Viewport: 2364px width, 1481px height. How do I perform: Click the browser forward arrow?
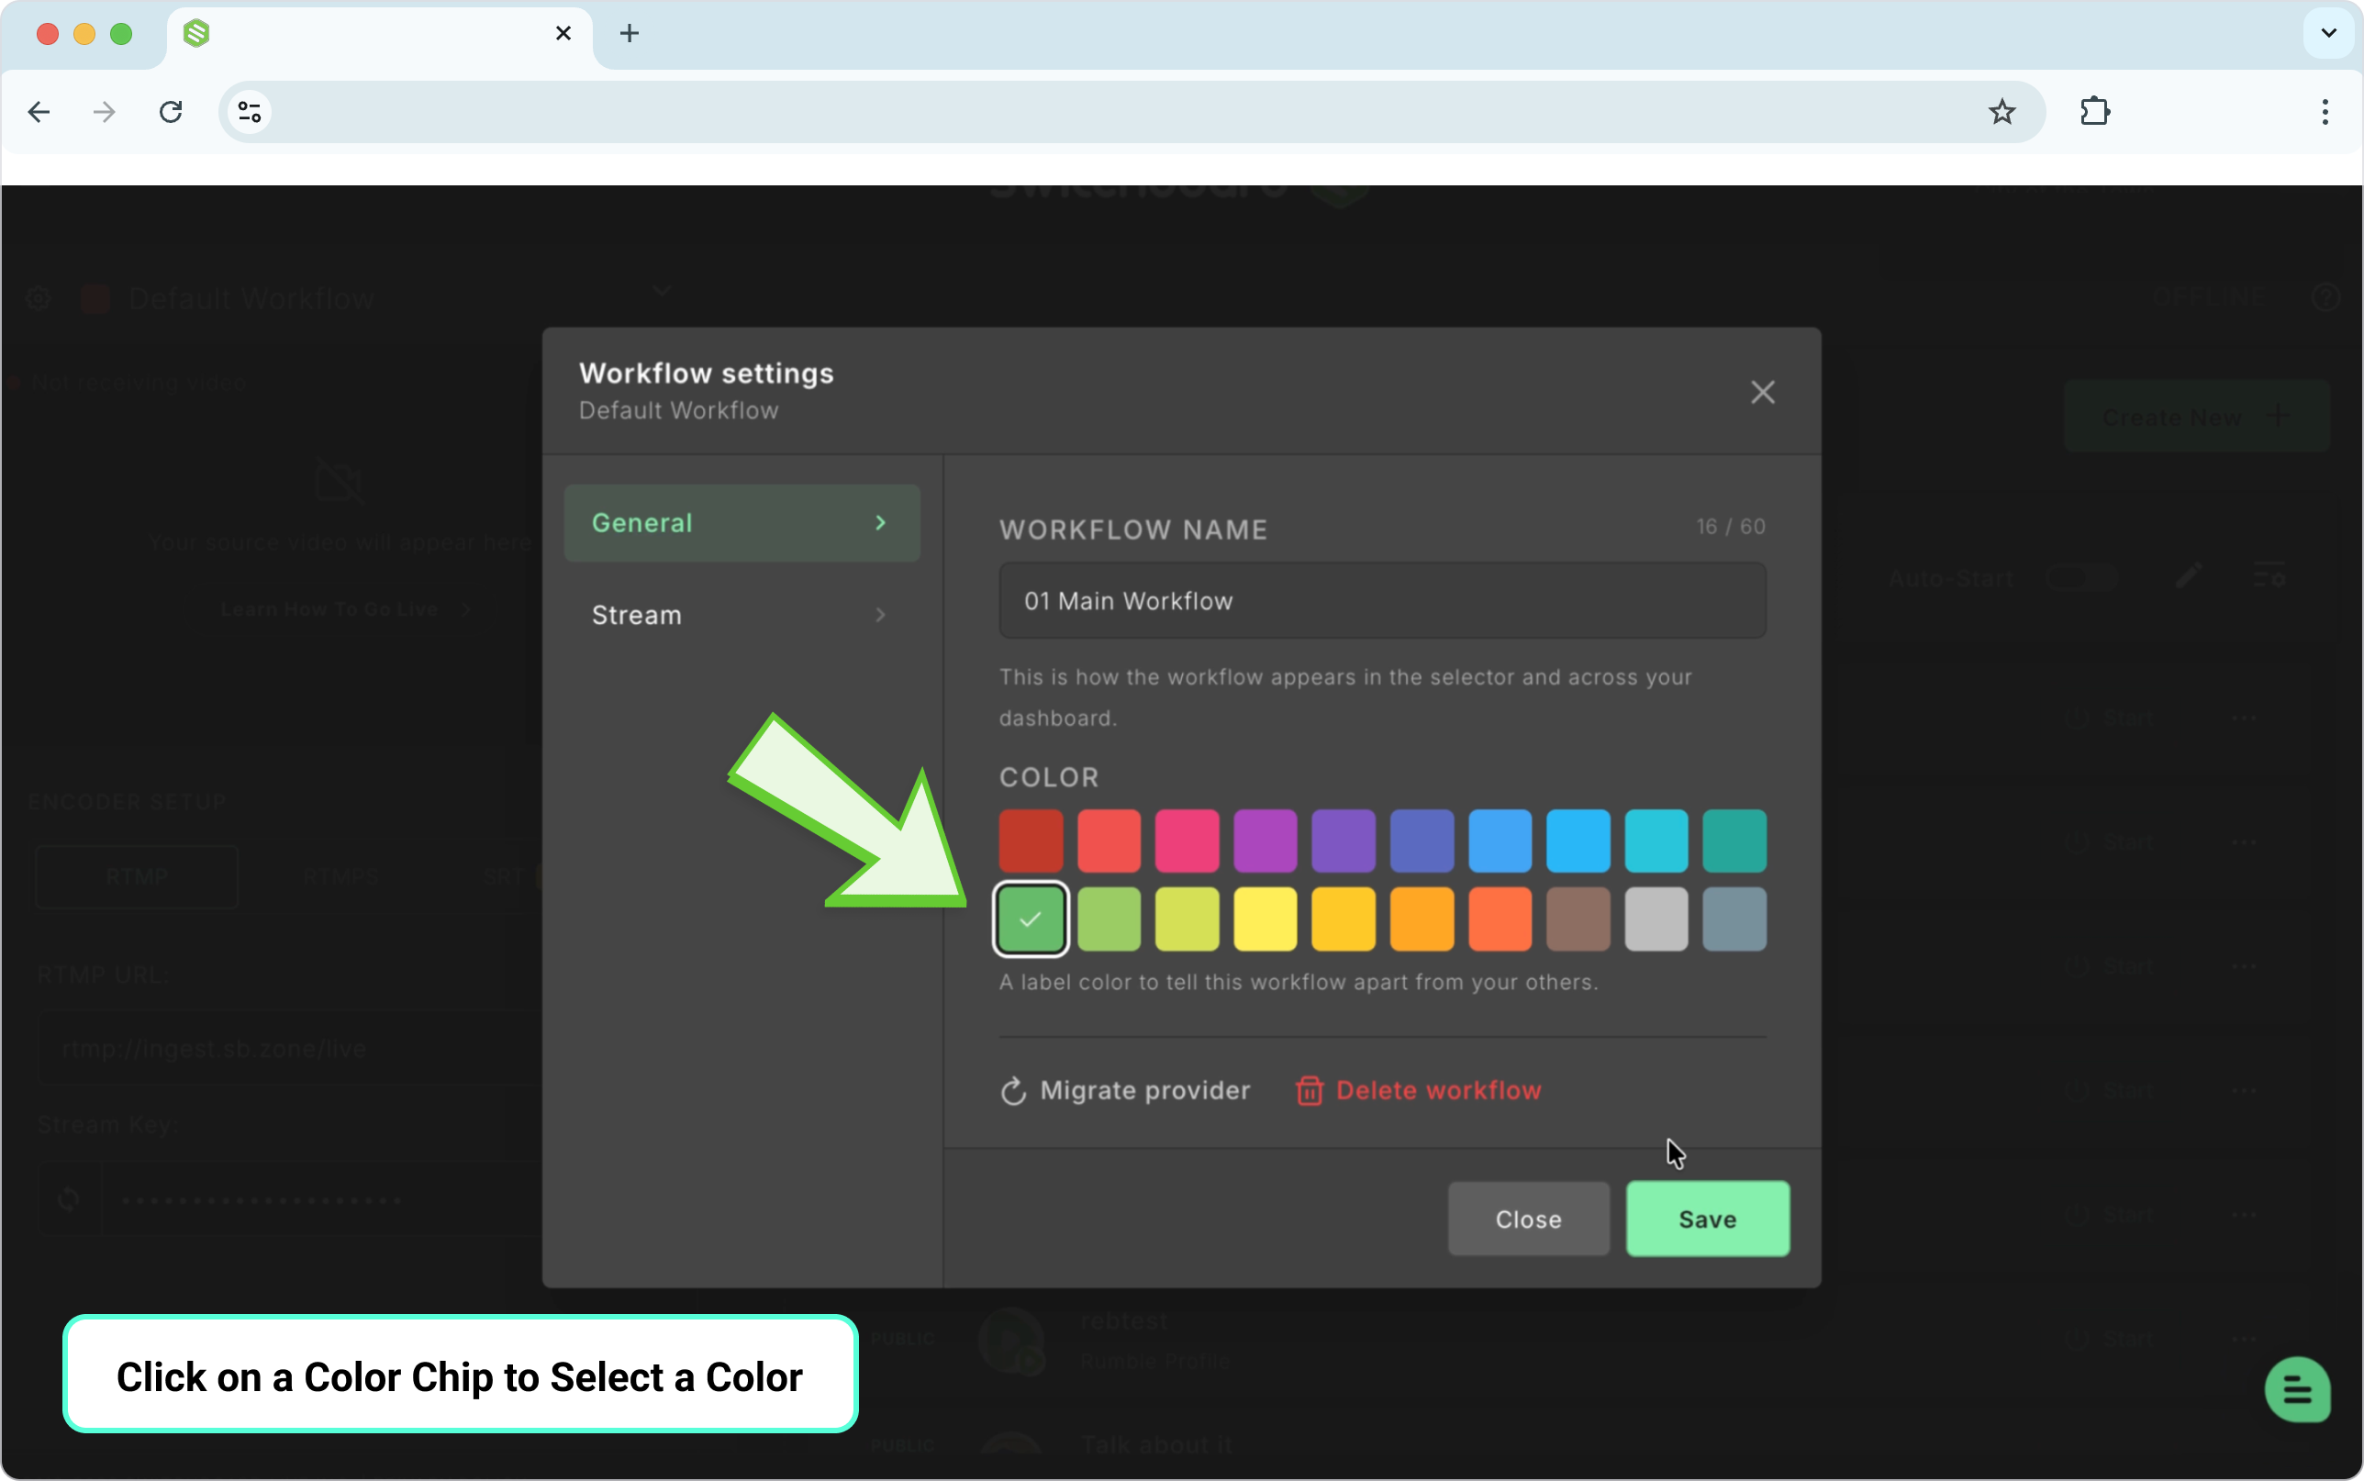point(104,112)
